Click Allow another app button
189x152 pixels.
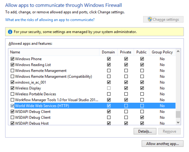[162, 144]
